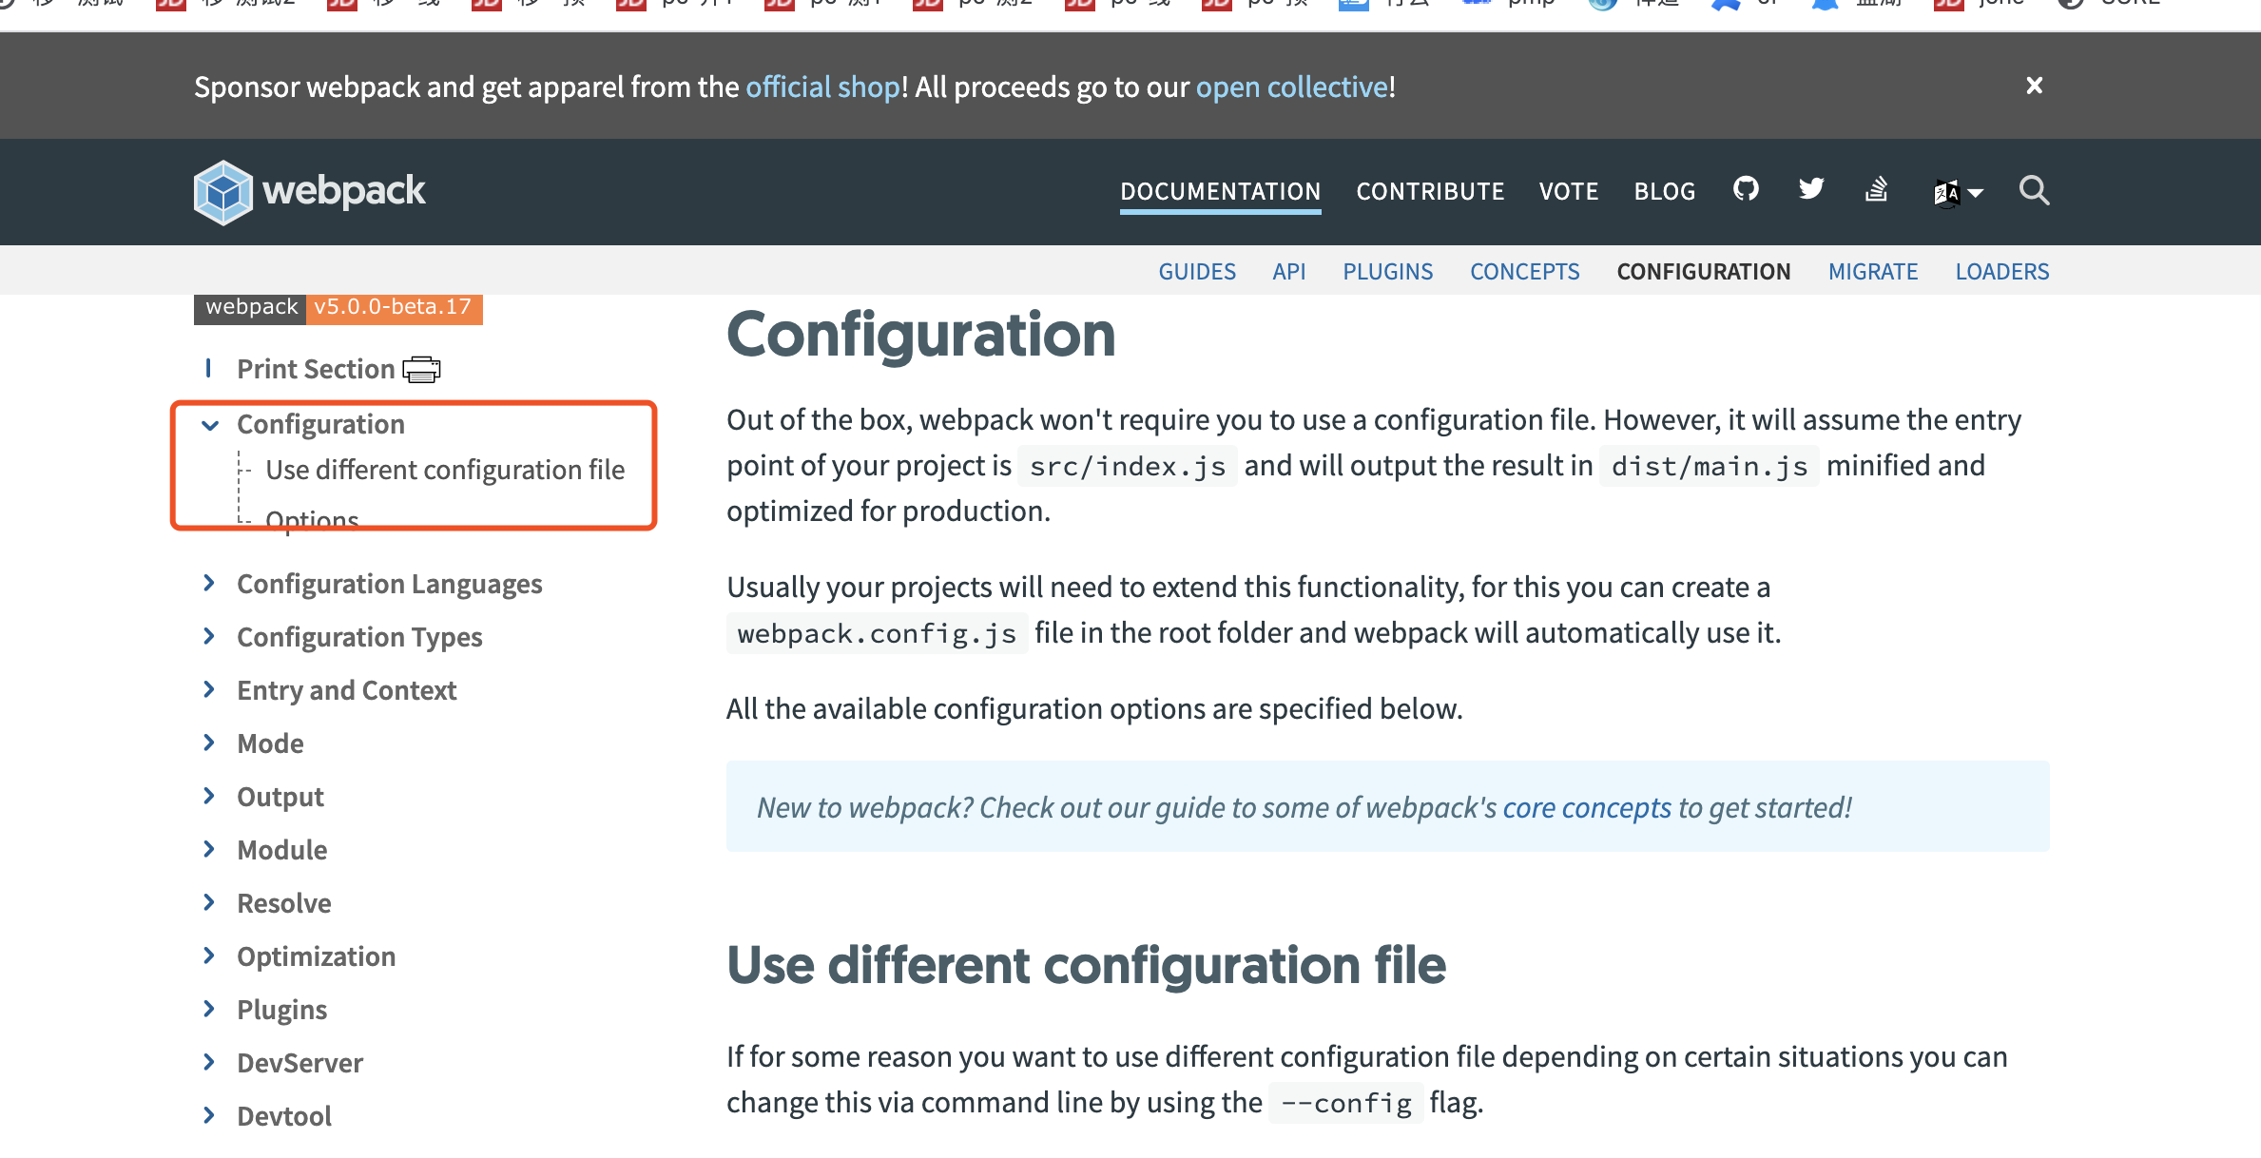Viewport: 2261px width, 1158px height.
Task: Expand the Mode section chevron
Action: (209, 743)
